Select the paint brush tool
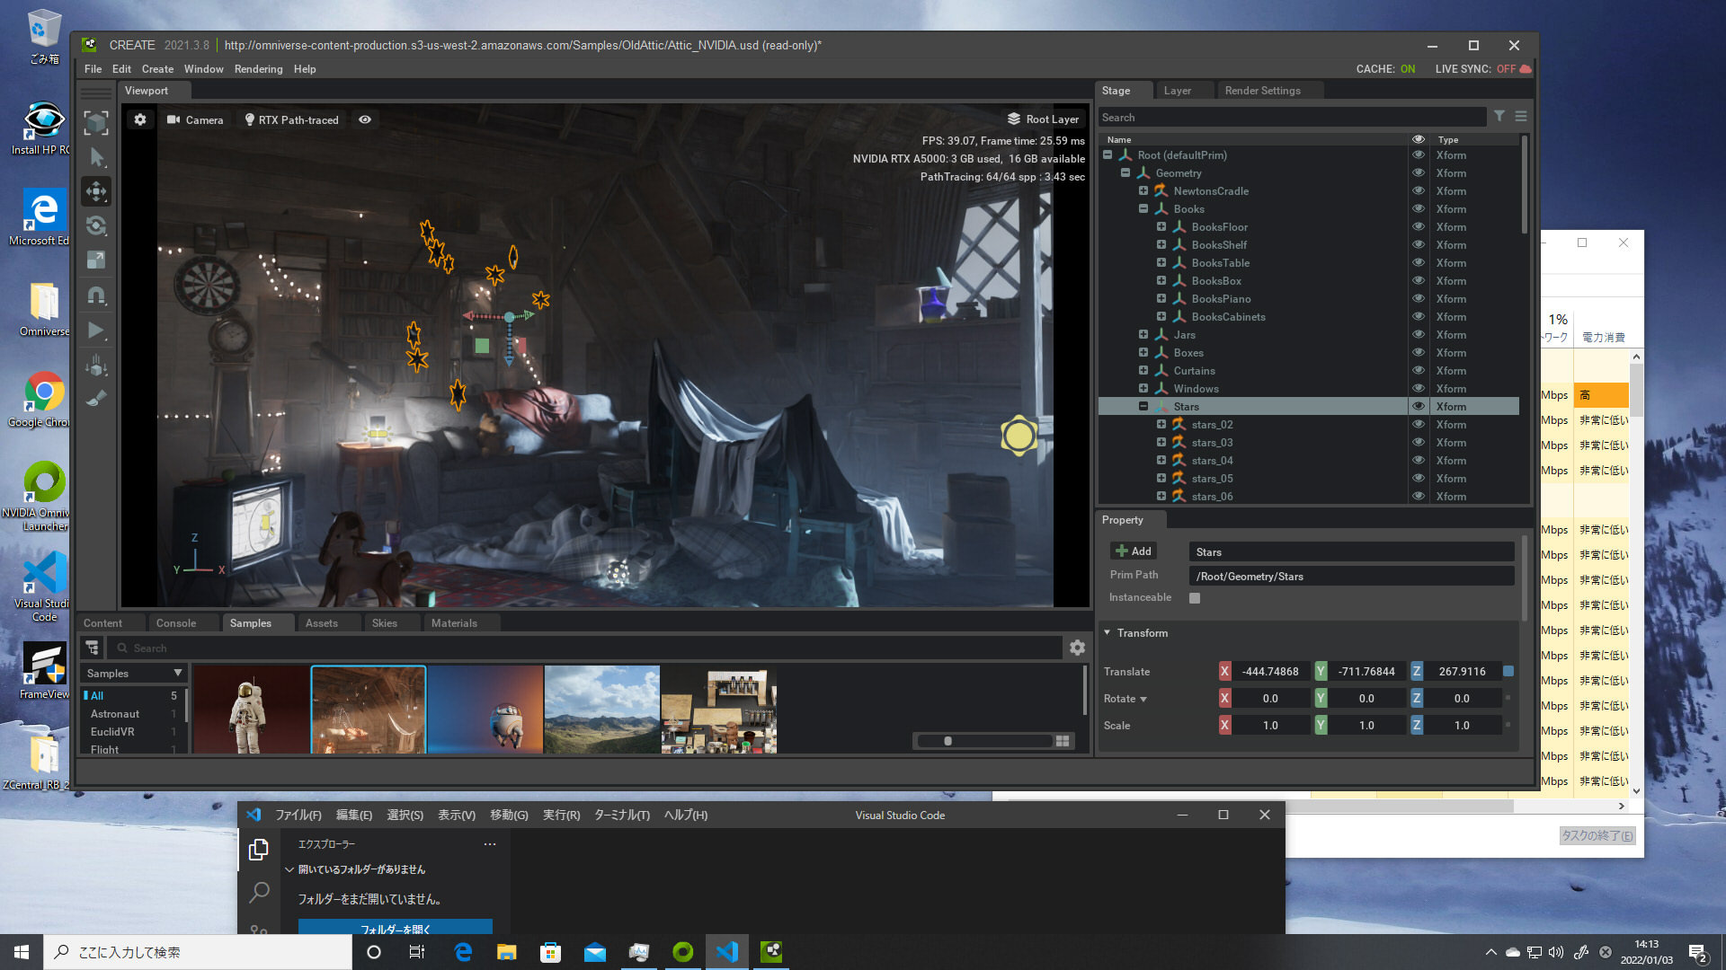This screenshot has height=970, width=1726. pyautogui.click(x=96, y=398)
